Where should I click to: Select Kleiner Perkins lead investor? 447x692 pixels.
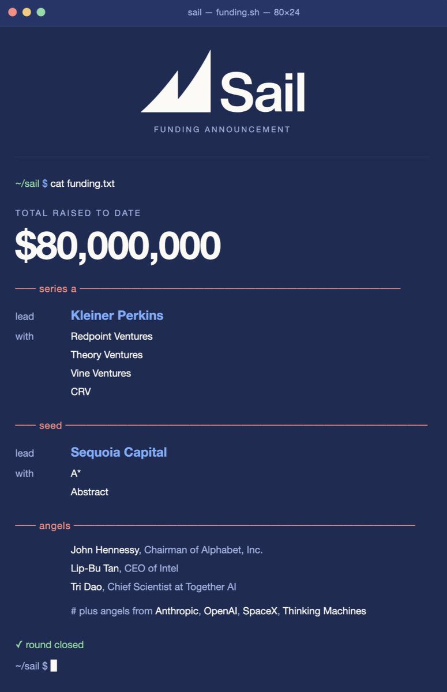click(x=117, y=315)
